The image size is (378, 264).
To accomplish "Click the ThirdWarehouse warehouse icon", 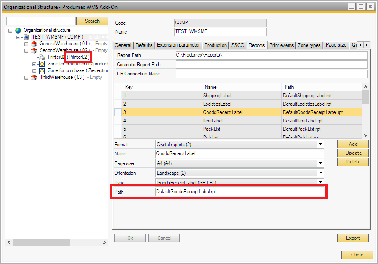I will click(34, 78).
